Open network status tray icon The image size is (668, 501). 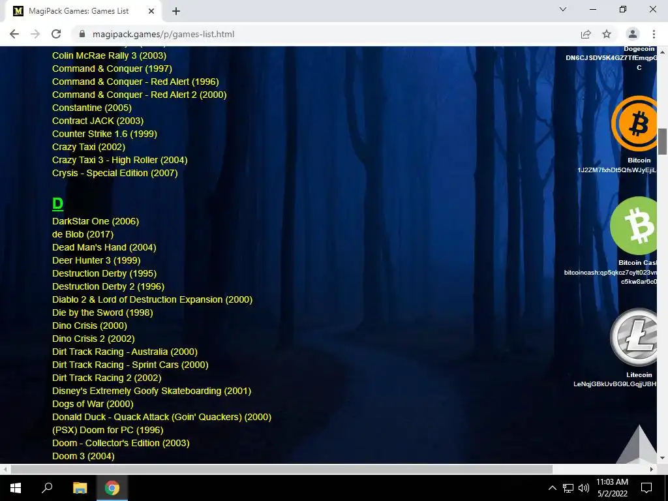pos(568,488)
